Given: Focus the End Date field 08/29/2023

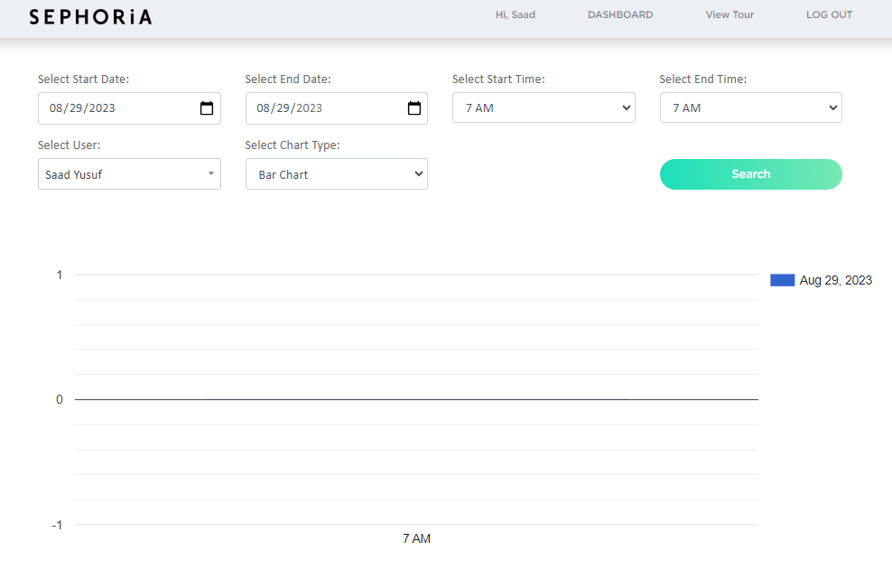Looking at the screenshot, I should (336, 108).
